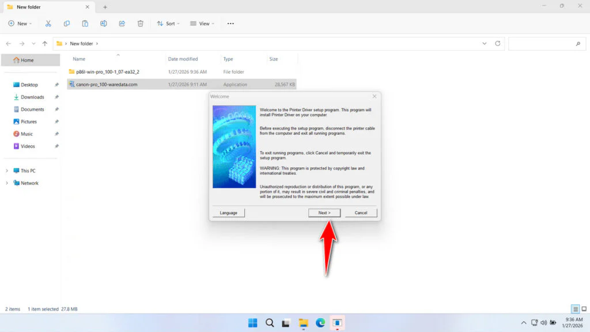590x332 pixels.
Task: Open the Sort dropdown
Action: (168, 23)
